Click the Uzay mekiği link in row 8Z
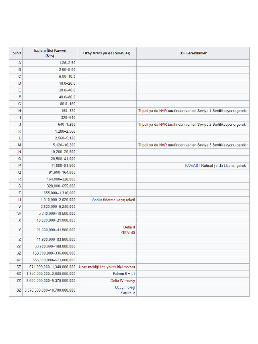 (125, 288)
